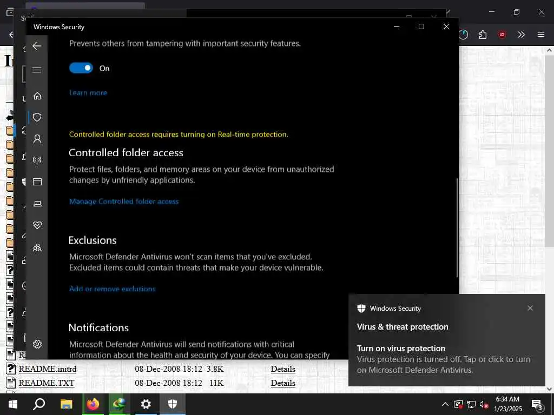Maximize the Windows Security window
This screenshot has height=415, width=554.
421,26
